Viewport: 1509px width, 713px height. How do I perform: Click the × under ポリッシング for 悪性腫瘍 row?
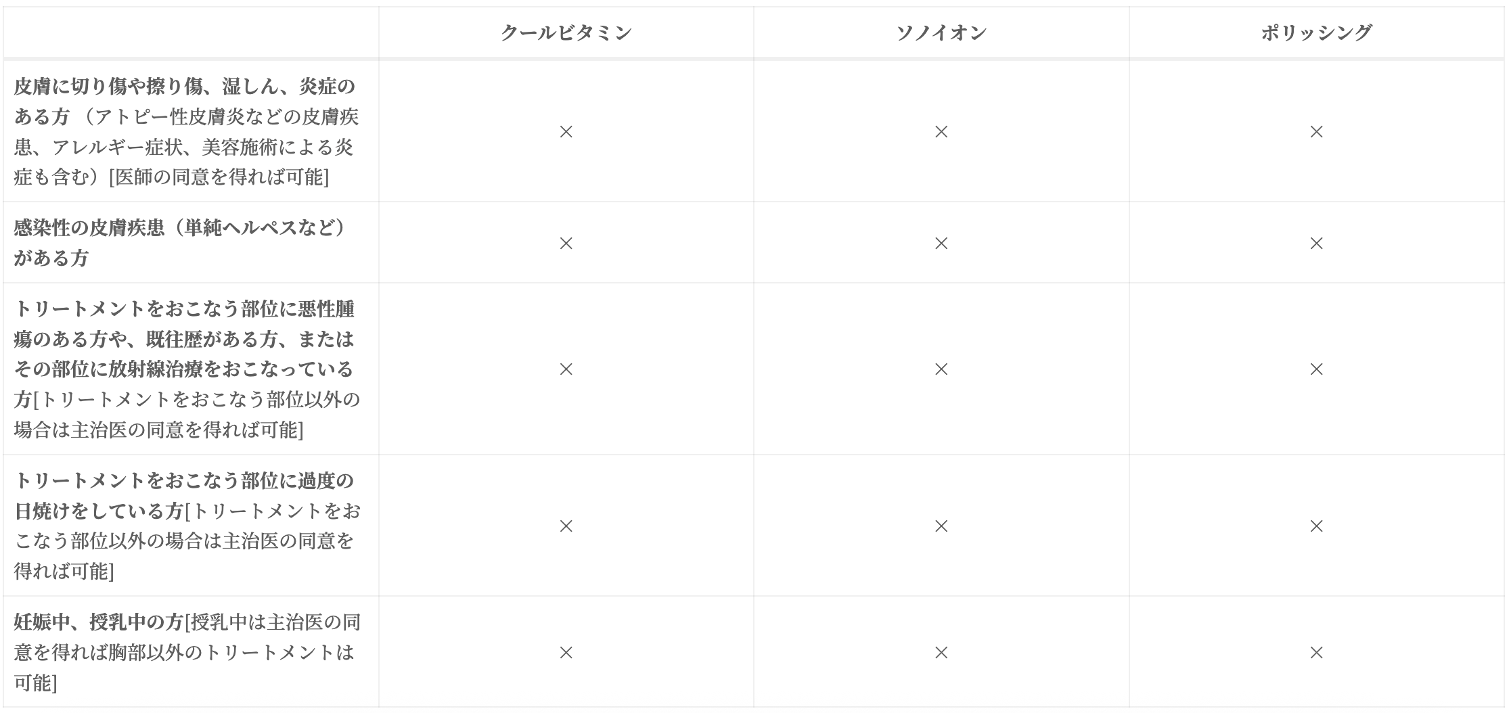[1316, 369]
